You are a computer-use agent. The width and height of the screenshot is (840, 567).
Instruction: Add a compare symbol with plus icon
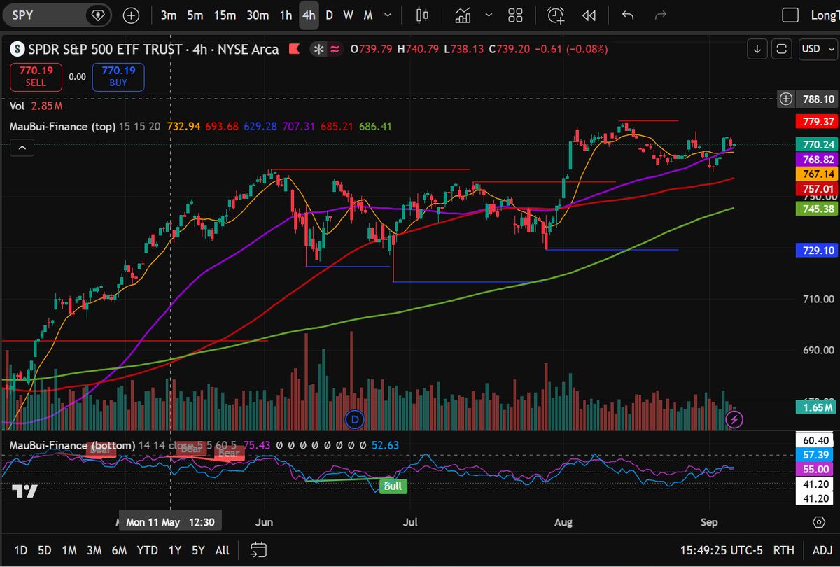click(x=131, y=15)
